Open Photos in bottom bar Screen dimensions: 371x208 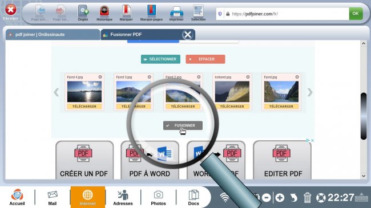tap(158, 198)
